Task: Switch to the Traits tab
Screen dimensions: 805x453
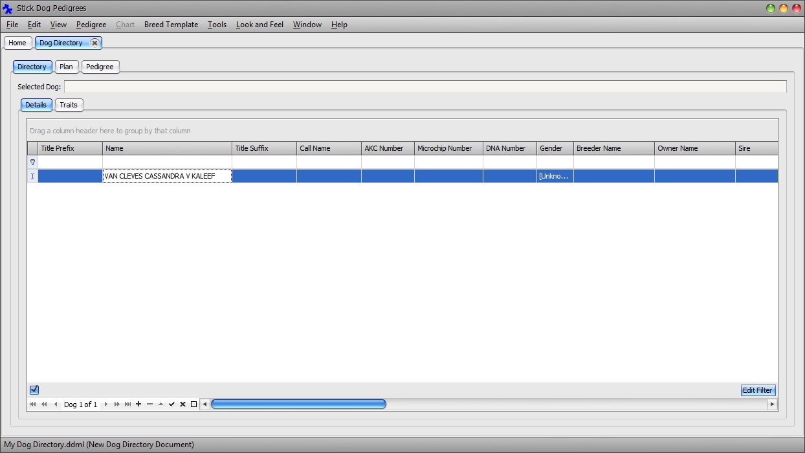Action: [x=69, y=105]
